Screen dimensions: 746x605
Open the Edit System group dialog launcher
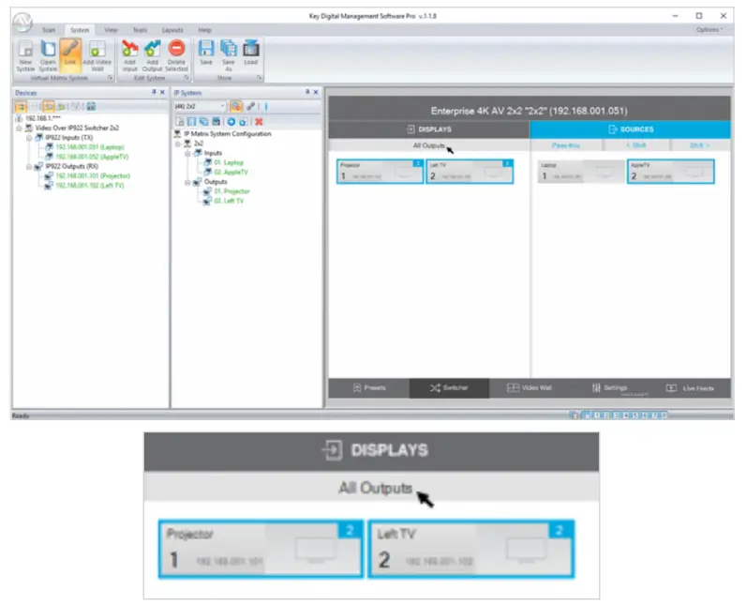pos(186,78)
